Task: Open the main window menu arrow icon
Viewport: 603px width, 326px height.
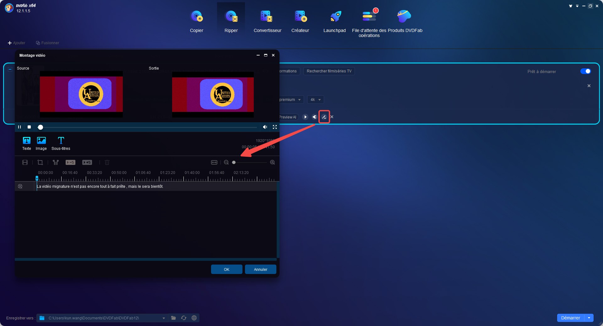Action: point(577,6)
